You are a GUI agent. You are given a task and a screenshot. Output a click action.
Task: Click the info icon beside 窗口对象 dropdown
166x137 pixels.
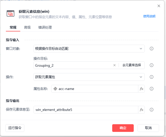pos(151,49)
